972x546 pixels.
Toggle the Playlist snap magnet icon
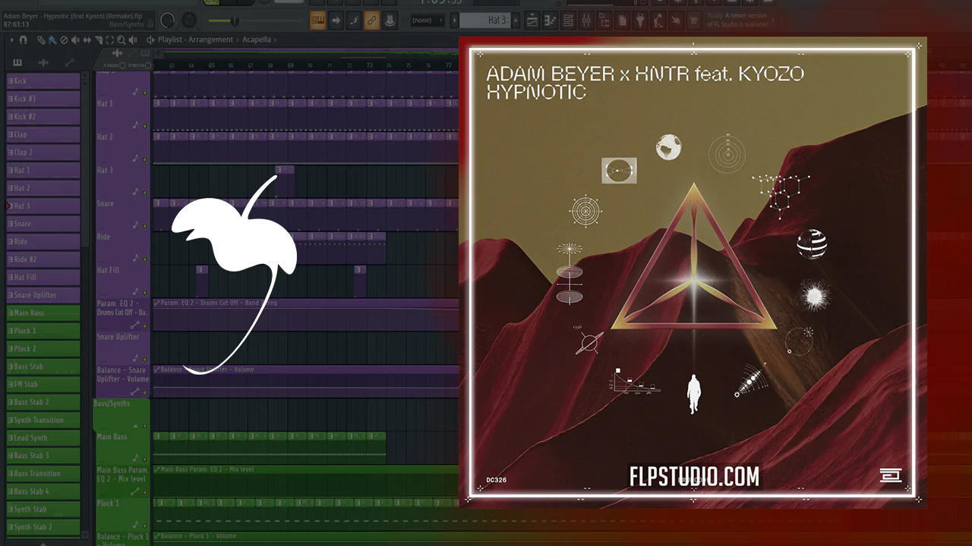[x=23, y=39]
